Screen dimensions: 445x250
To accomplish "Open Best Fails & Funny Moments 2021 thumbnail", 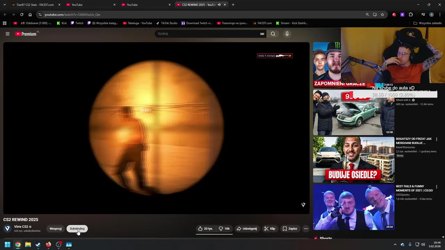I will point(354,207).
